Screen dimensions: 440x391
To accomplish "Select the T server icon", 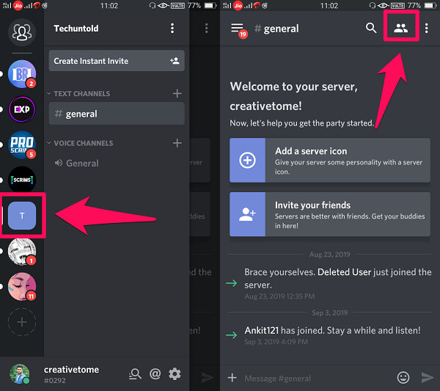I will [x=22, y=216].
